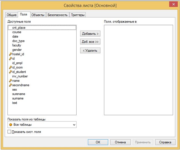Image resolution: width=180 pixels, height=150 pixels.
Task: Select cnt_place in available fields list
Action: [19, 28]
